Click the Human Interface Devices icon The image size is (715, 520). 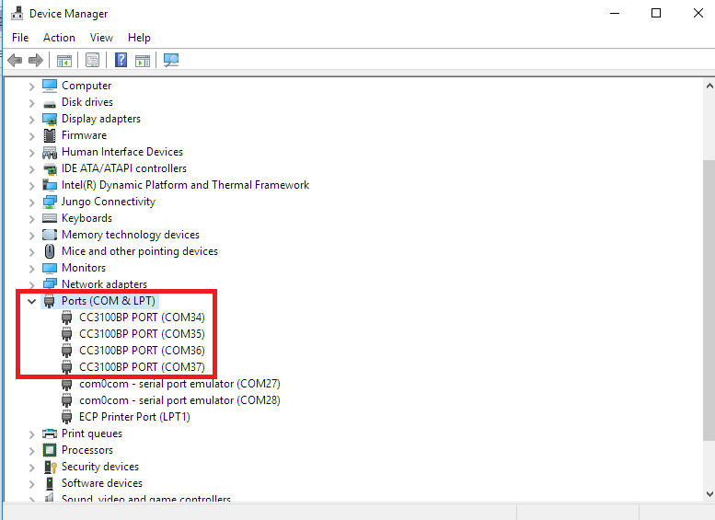tap(50, 153)
